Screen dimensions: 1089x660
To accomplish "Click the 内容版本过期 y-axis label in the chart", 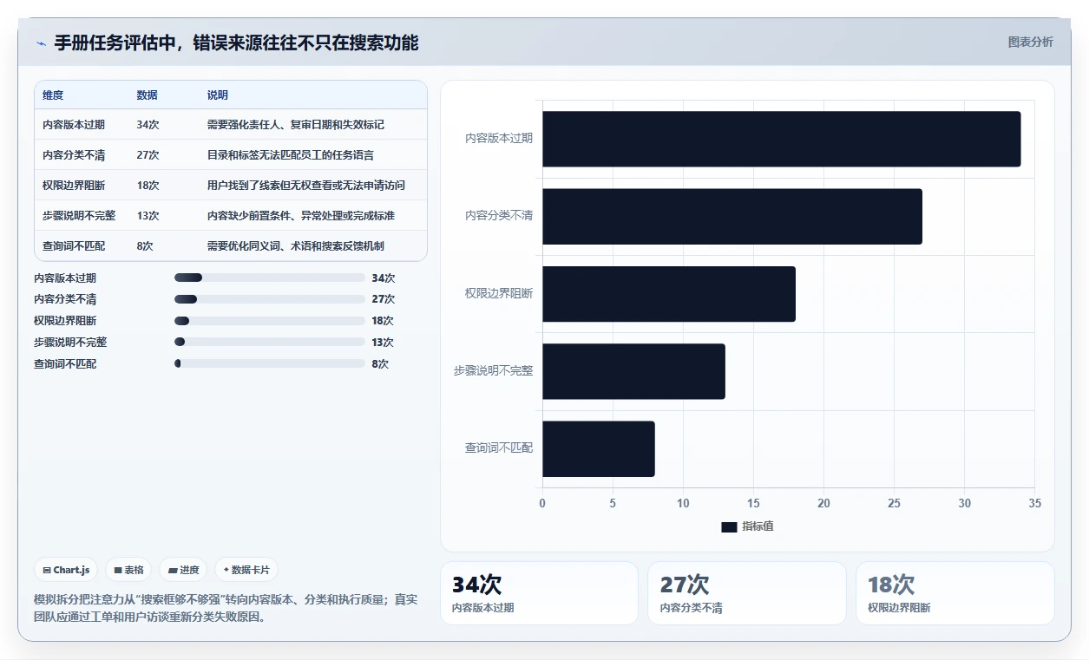I will tap(499, 138).
